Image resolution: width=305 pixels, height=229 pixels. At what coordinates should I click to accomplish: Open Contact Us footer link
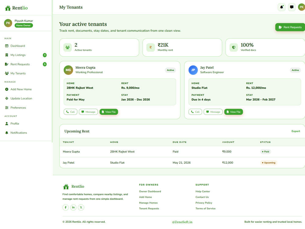pyautogui.click(x=202, y=197)
